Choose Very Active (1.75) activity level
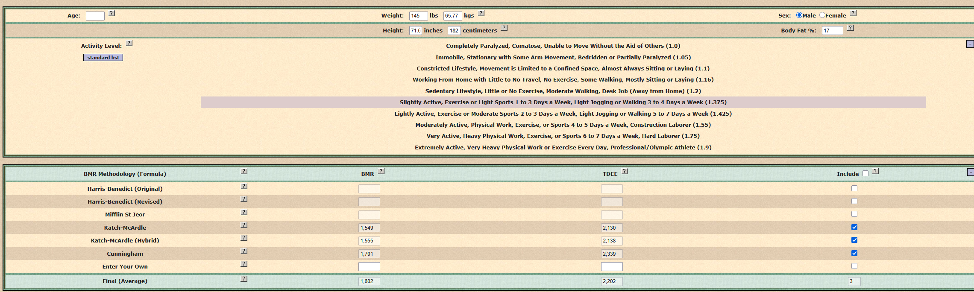The width and height of the screenshot is (974, 292). (563, 136)
